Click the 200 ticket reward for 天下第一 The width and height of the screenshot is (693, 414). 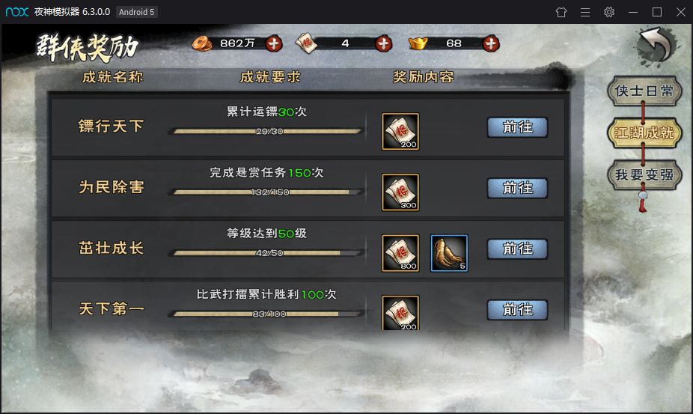coord(400,313)
